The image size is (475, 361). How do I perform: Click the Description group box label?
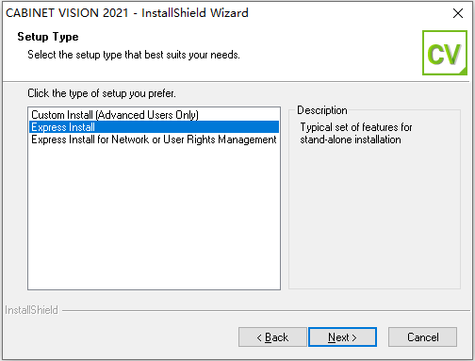pyautogui.click(x=322, y=110)
